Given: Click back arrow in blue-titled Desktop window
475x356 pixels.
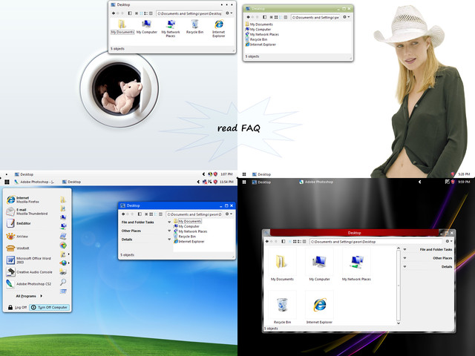Looking at the screenshot, I should 123,214.
